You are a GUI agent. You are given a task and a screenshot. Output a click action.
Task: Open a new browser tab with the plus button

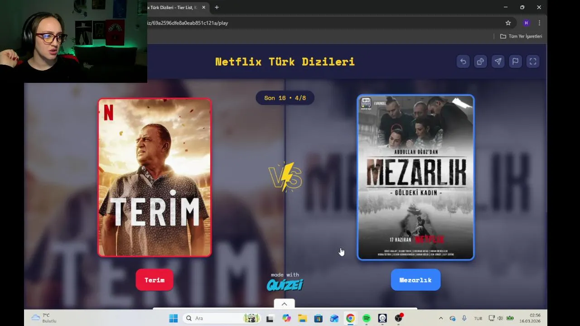tap(217, 7)
